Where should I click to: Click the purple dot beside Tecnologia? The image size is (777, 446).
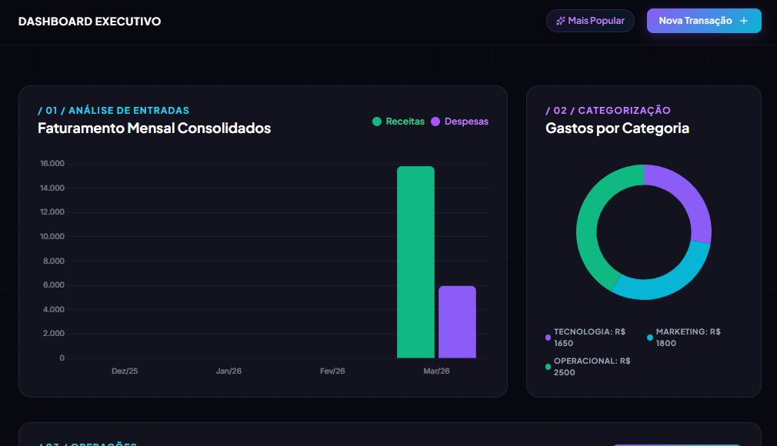[548, 338]
